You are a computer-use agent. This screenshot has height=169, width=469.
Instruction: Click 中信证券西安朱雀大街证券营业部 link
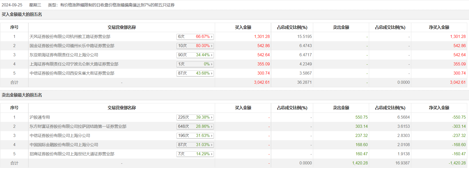(x=72, y=73)
